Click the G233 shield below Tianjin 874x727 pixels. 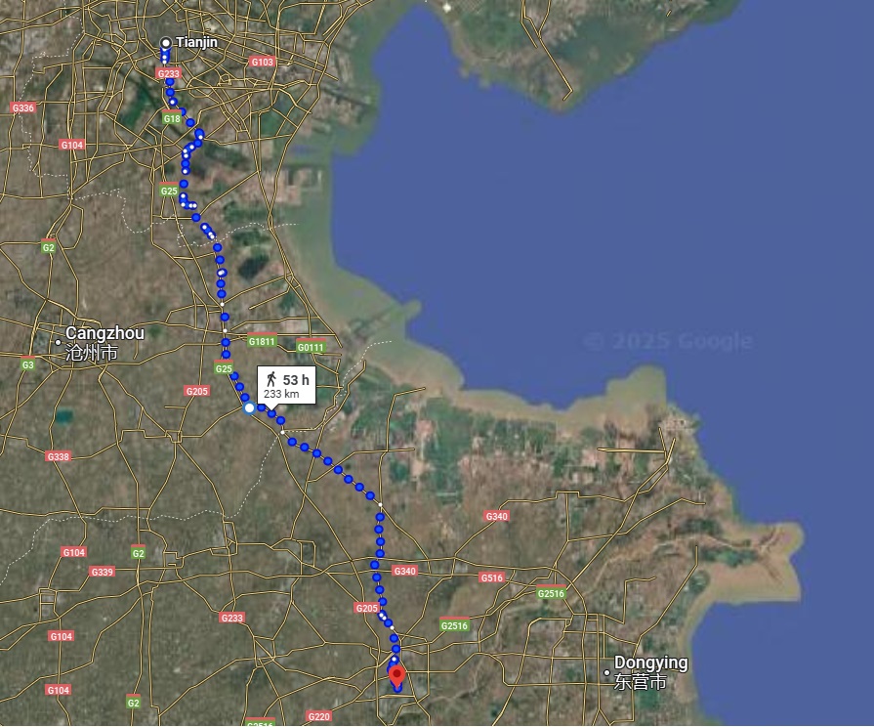point(168,73)
